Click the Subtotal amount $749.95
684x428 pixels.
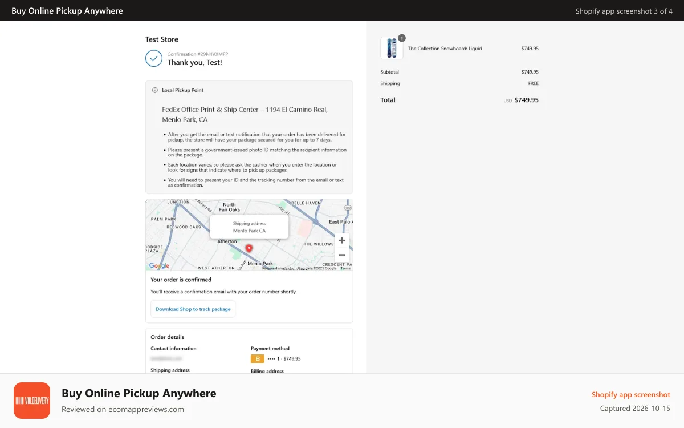tap(530, 72)
